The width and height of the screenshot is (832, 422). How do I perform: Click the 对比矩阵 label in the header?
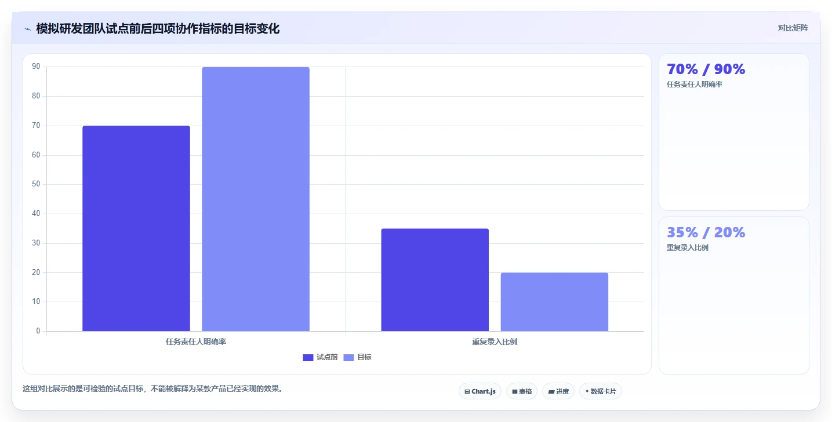[x=793, y=28]
